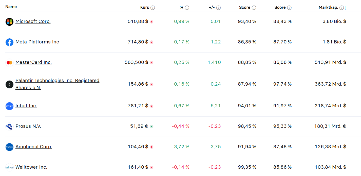Click MasterCard change value 1,410
Viewport: 361px width, 176px height.
(x=214, y=62)
